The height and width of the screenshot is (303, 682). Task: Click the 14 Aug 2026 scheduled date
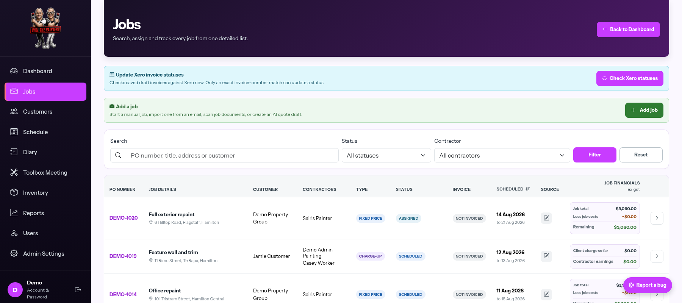[510, 214]
